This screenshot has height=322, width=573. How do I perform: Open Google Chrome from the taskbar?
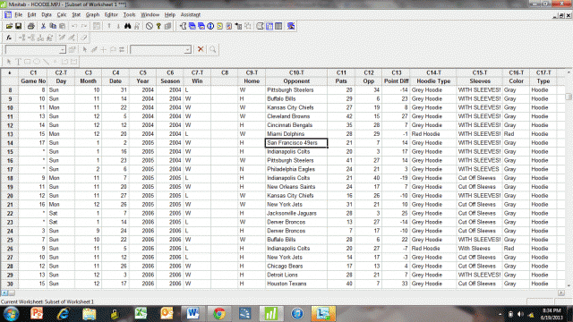click(x=219, y=314)
